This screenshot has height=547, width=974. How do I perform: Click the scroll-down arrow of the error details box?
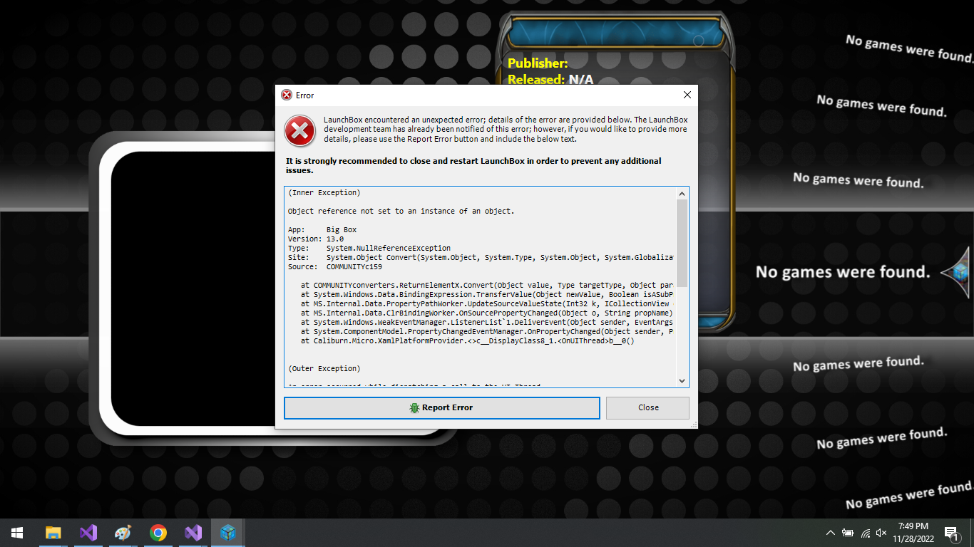(x=682, y=381)
